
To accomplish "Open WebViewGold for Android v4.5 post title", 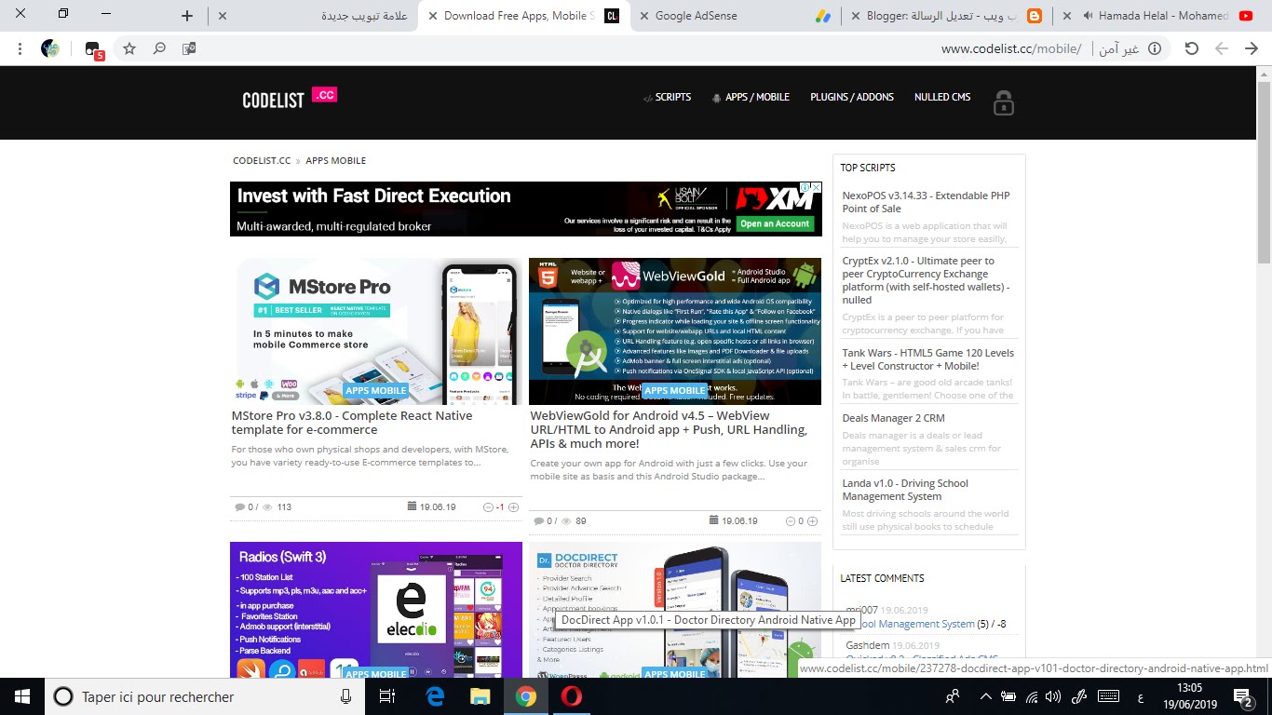I will pyautogui.click(x=669, y=429).
